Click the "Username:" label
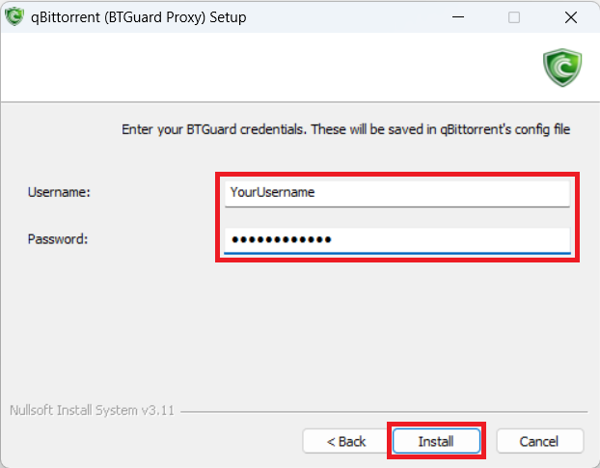The image size is (600, 468). 59,192
